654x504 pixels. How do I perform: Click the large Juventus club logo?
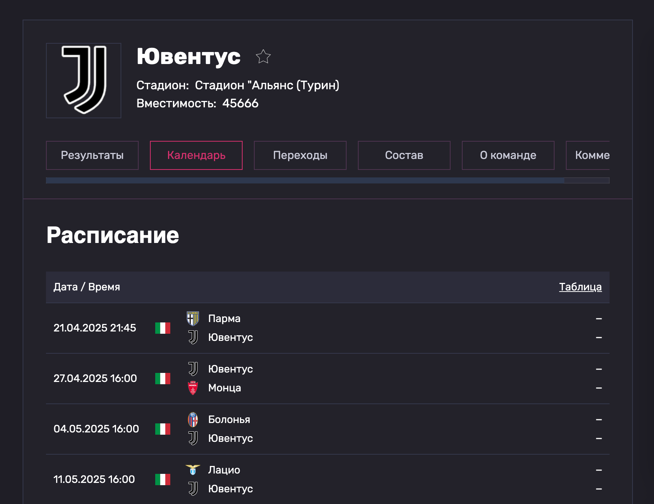[x=84, y=80]
